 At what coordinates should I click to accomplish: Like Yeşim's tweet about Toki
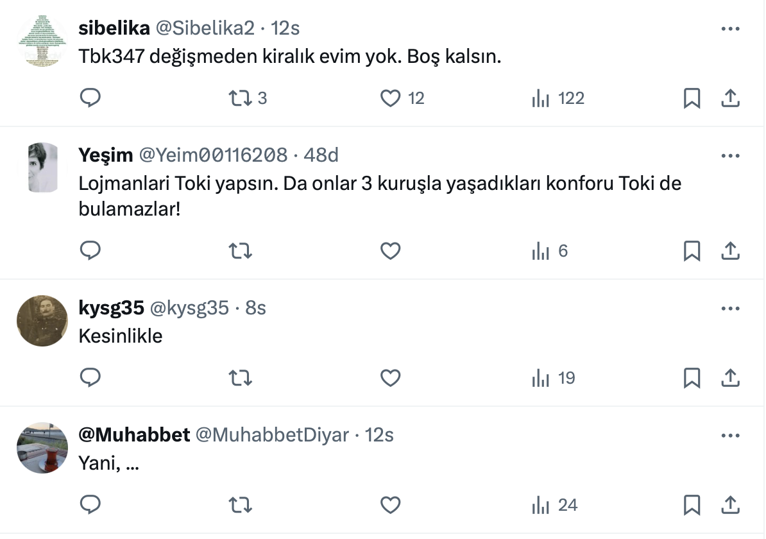point(391,251)
